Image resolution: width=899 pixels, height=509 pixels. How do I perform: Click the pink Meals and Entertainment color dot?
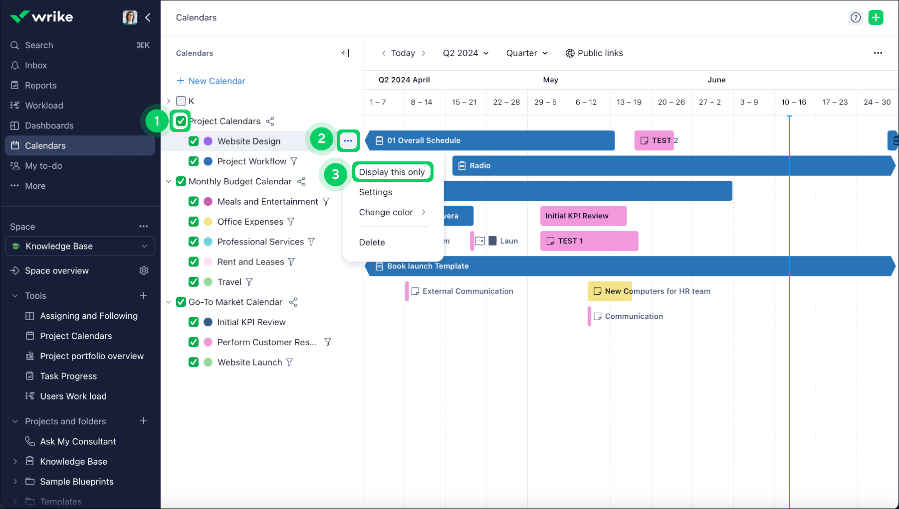pos(208,202)
